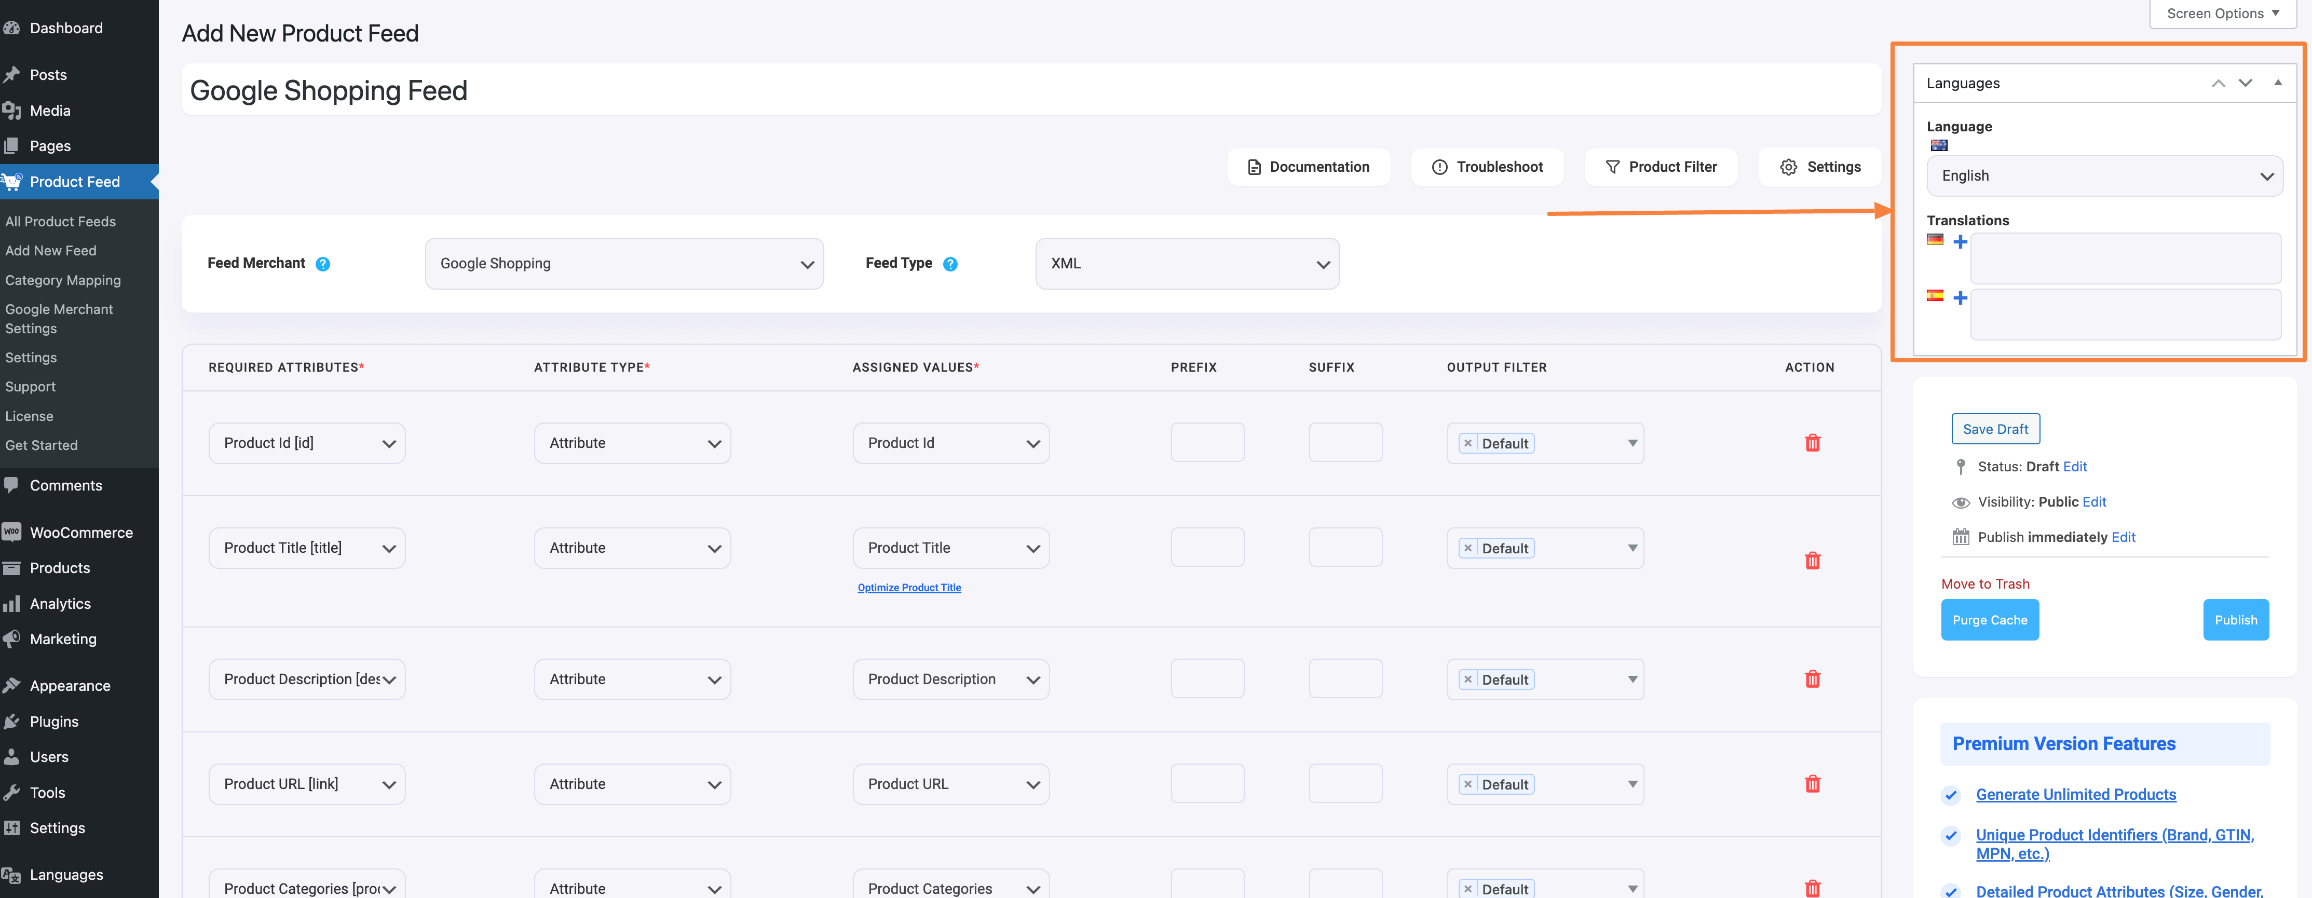This screenshot has height=898, width=2312.
Task: Open License submenu item
Action: (x=29, y=416)
